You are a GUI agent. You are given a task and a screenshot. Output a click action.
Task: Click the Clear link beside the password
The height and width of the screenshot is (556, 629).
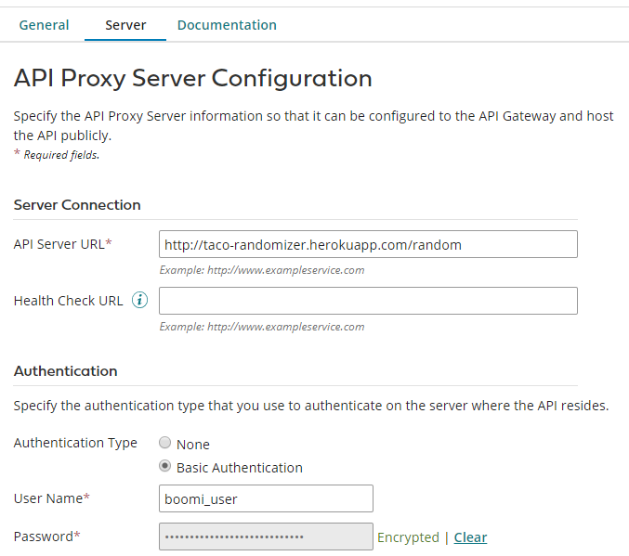tap(470, 537)
